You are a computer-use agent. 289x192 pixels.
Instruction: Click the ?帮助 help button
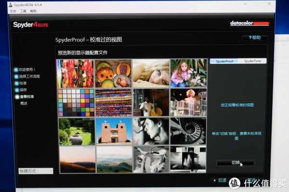255,37
